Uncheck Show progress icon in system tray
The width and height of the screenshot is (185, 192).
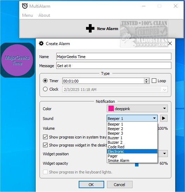tap(45, 137)
